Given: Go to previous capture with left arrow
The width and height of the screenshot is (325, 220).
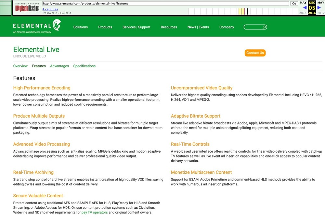Looking at the screenshot, I should click(305, 8).
